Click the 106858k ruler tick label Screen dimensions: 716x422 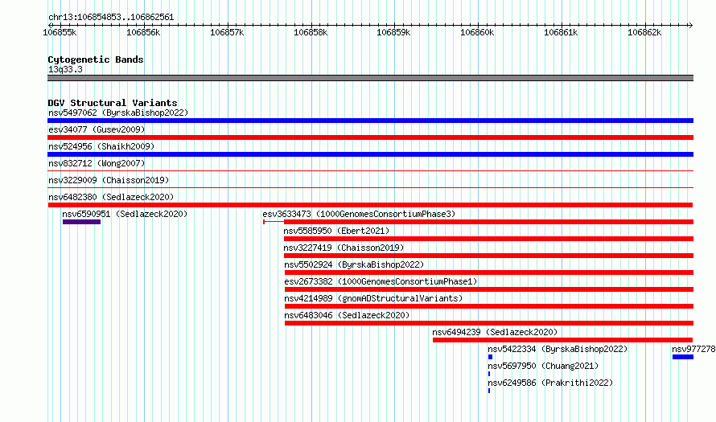(x=311, y=32)
